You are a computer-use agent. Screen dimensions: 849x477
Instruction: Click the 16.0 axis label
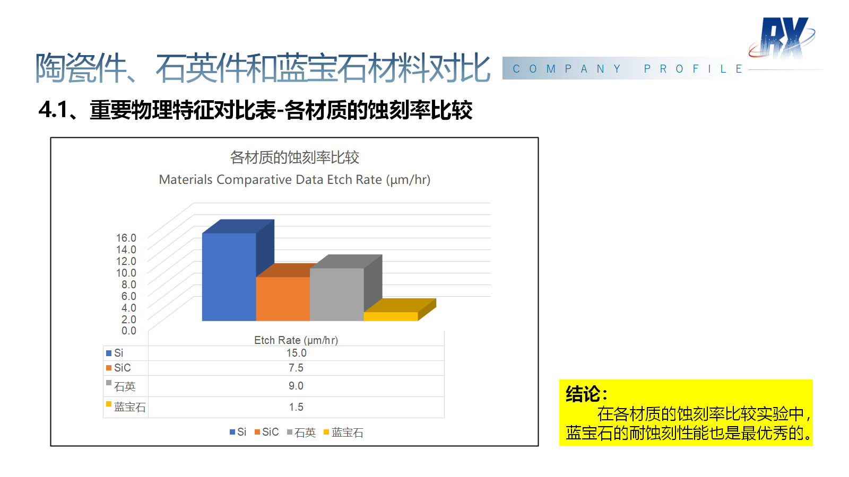(x=126, y=238)
